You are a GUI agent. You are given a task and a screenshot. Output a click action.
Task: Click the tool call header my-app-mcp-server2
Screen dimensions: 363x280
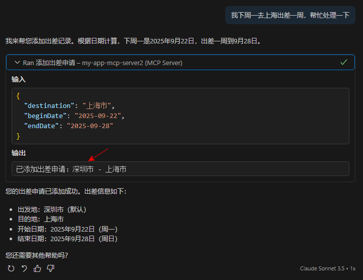pos(132,63)
